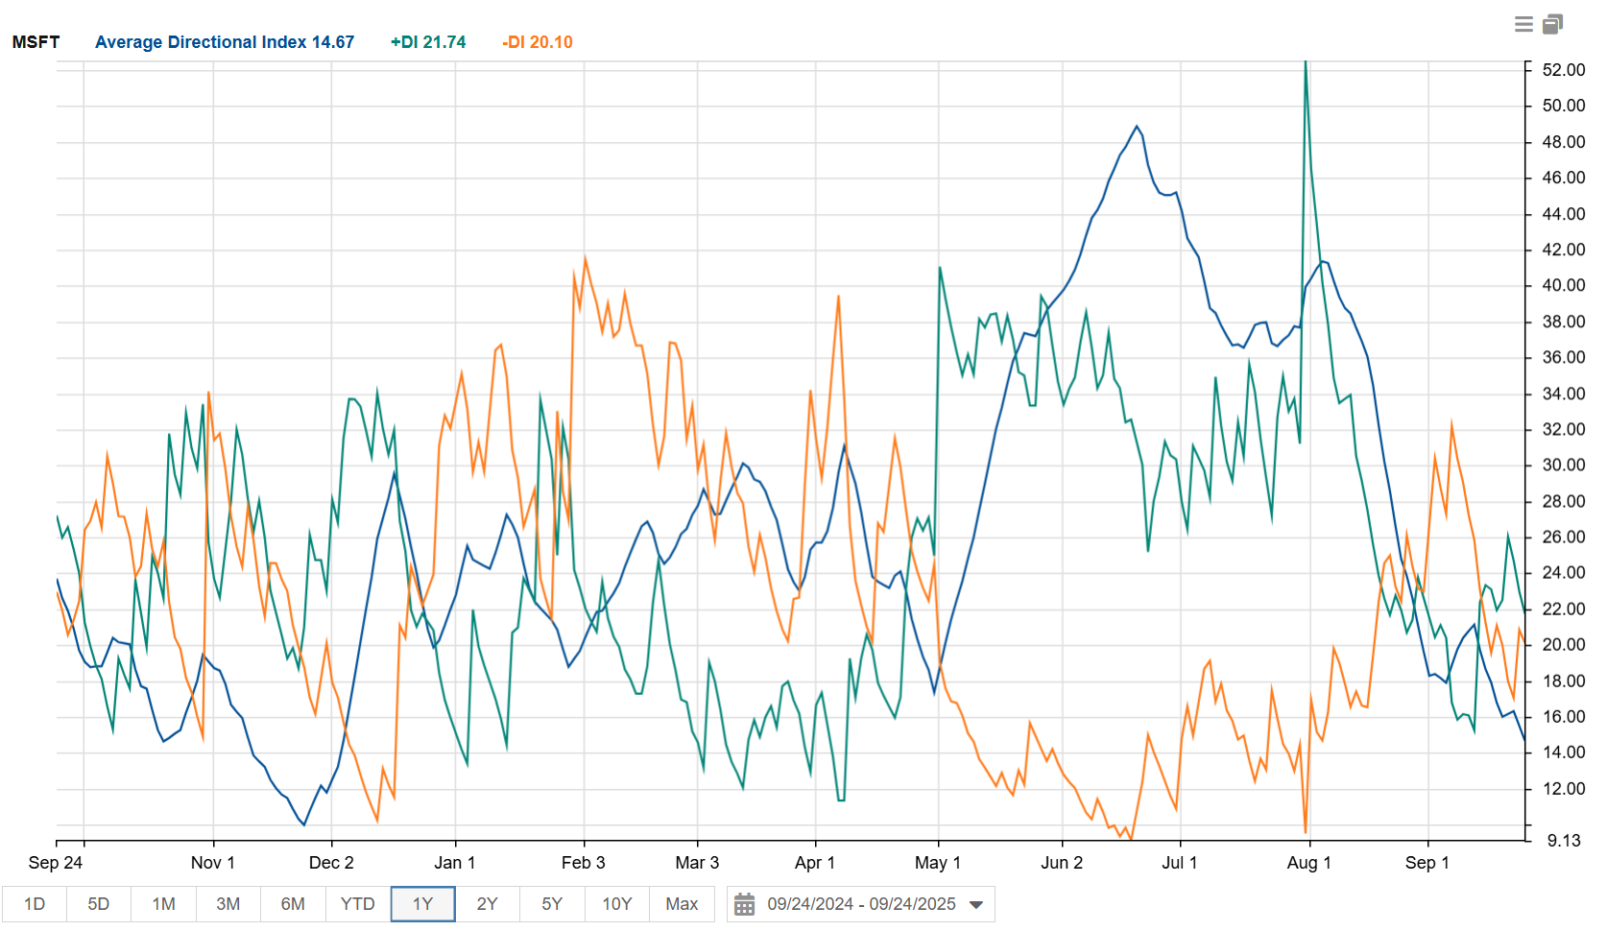This screenshot has width=1607, height=931.
Task: Click the calendar icon beside the date range
Action: [x=744, y=904]
